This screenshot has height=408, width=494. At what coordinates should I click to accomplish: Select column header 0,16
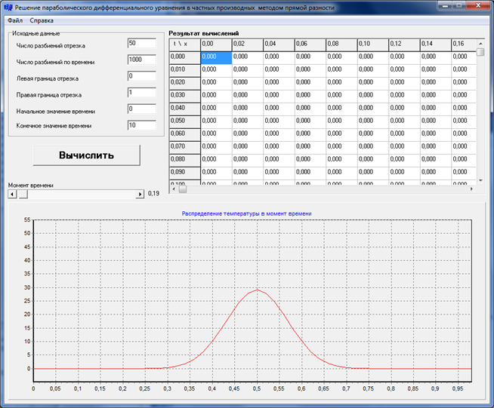pos(464,45)
